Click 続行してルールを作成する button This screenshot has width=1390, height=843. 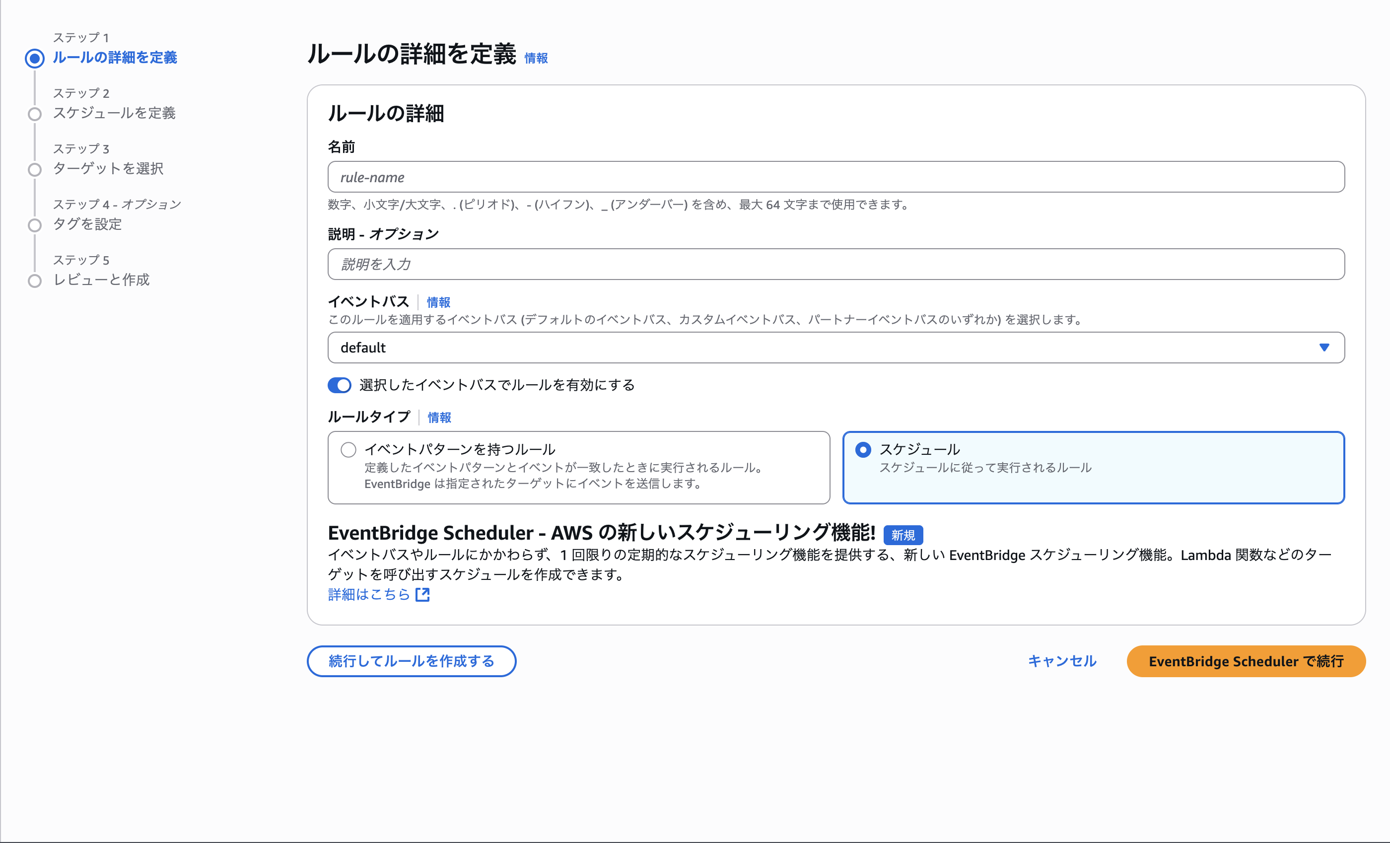pyautogui.click(x=411, y=661)
